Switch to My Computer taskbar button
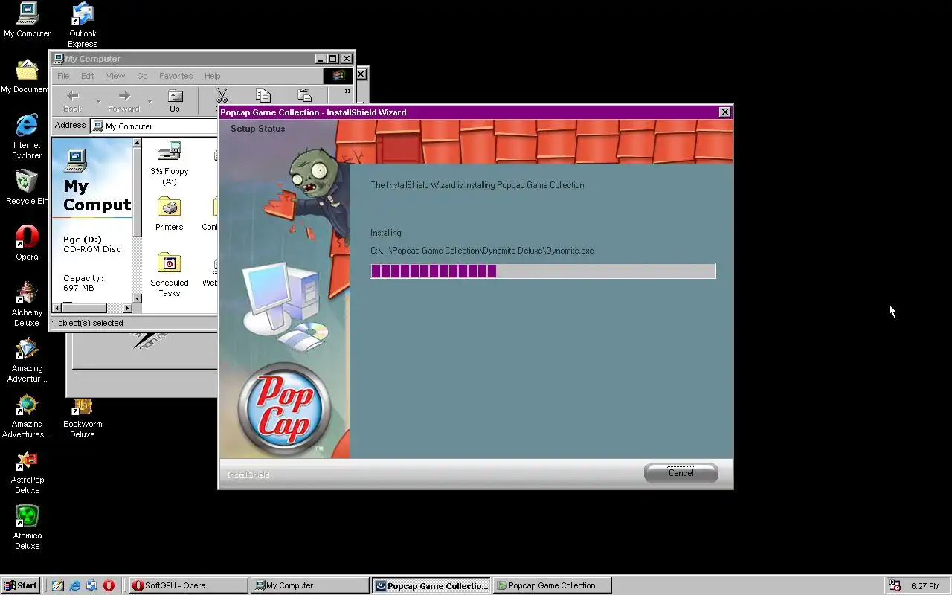952x595 pixels. tap(309, 585)
